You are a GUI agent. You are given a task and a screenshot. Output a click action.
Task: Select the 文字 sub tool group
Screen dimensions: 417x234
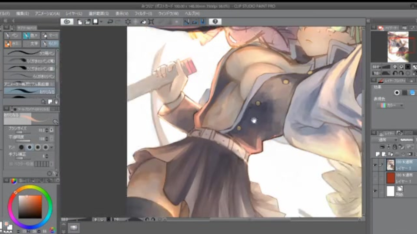31,43
